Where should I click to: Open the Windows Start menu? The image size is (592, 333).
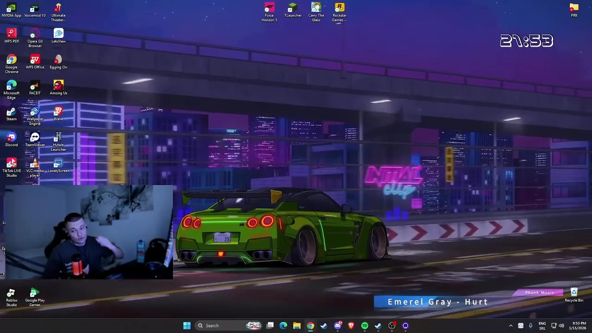pyautogui.click(x=187, y=326)
